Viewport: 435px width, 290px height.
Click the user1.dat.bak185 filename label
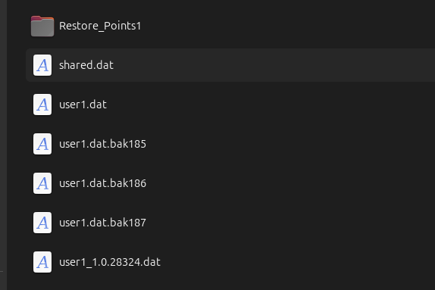point(102,144)
